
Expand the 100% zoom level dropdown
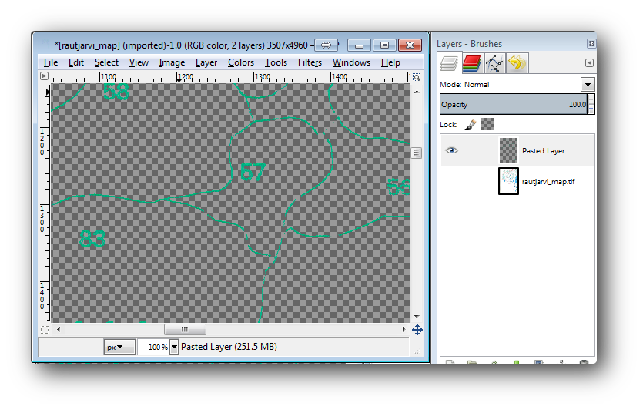click(173, 347)
